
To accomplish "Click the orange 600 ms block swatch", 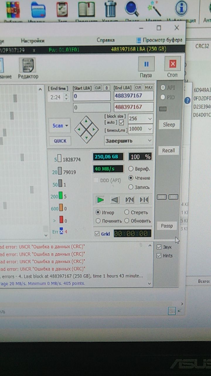I will tap(61, 208).
